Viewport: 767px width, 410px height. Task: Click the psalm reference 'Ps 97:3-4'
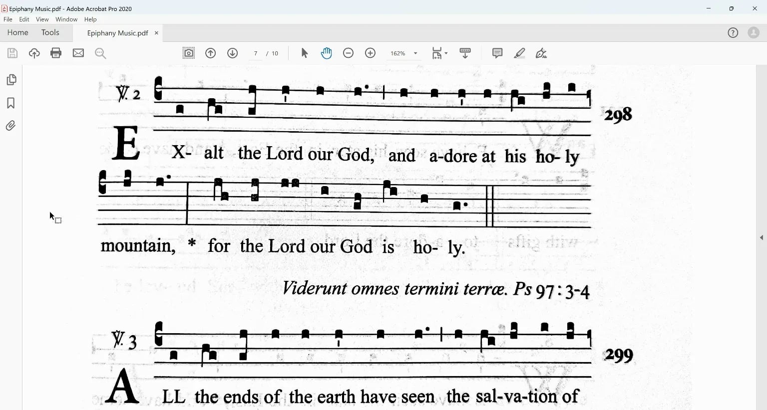[551, 290]
